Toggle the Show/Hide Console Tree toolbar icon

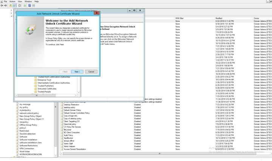15,6
